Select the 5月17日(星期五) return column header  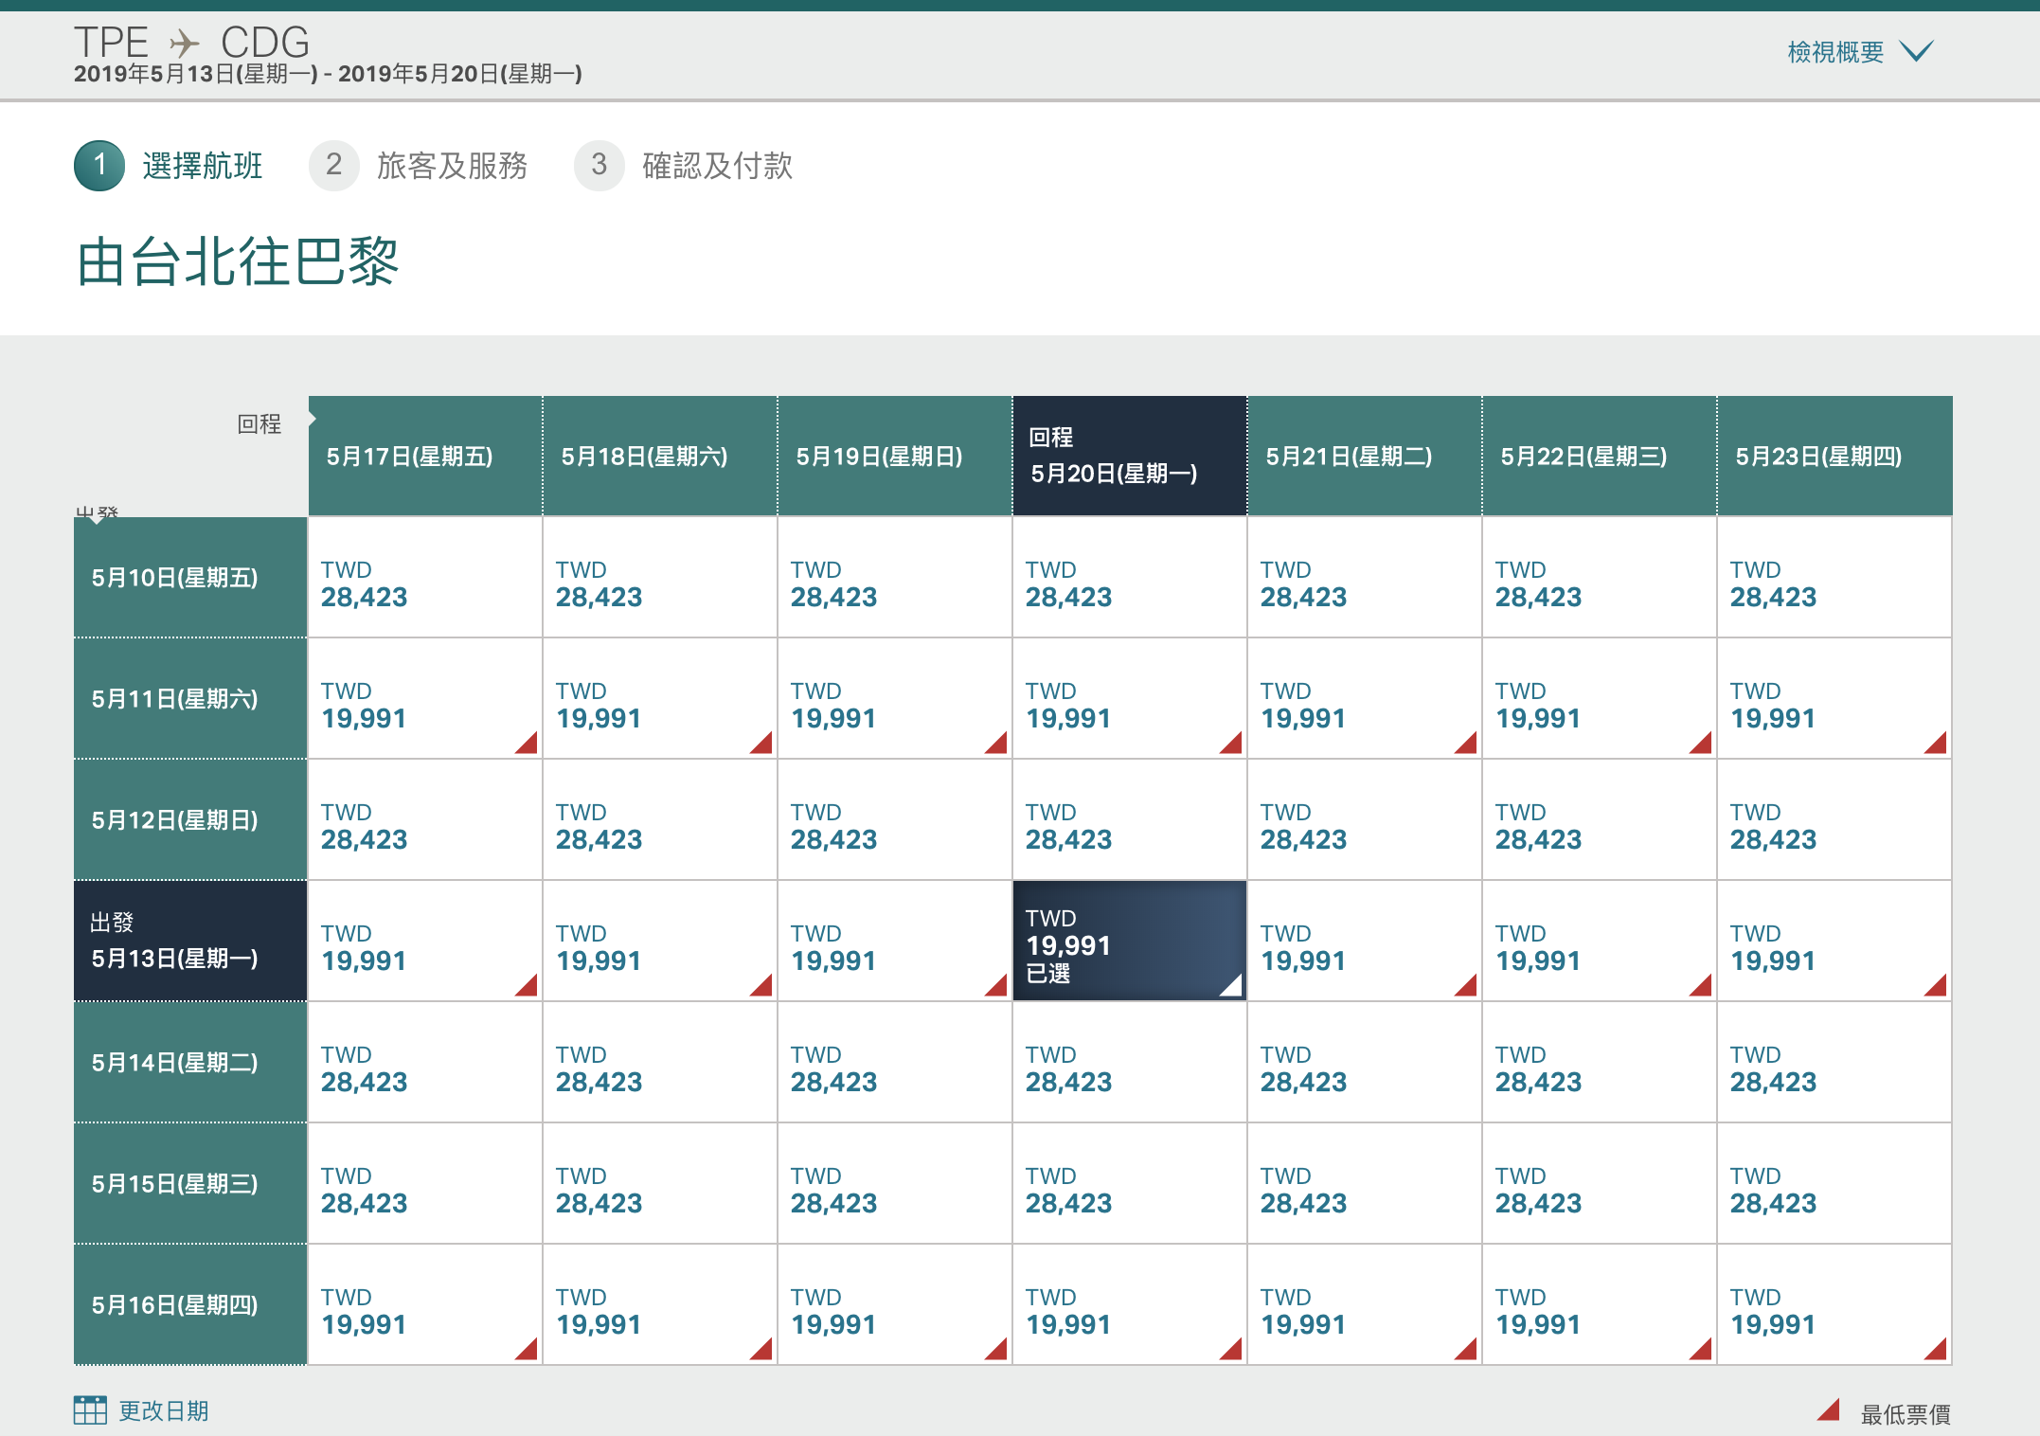click(x=424, y=457)
